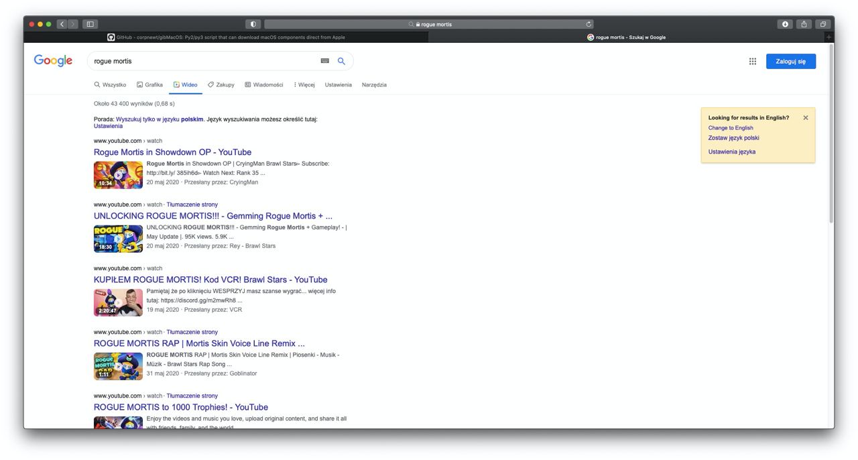858x460 pixels.
Task: Click the Zaloguj się button
Action: pyautogui.click(x=791, y=61)
